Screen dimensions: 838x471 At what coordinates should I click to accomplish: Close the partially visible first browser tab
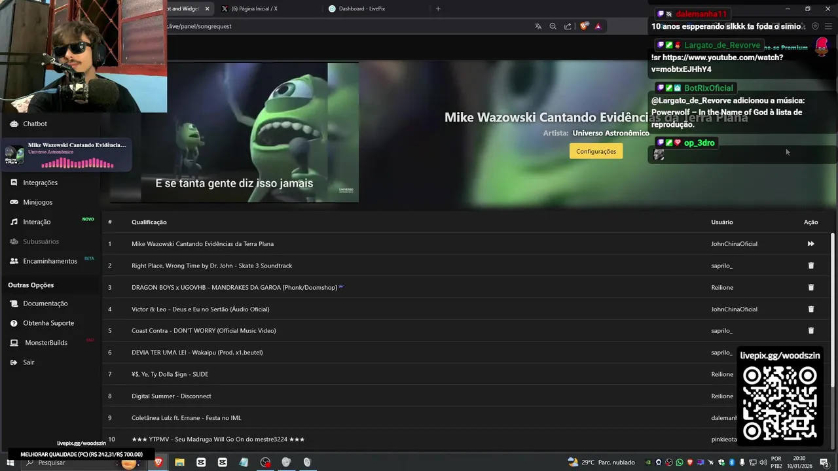click(208, 9)
